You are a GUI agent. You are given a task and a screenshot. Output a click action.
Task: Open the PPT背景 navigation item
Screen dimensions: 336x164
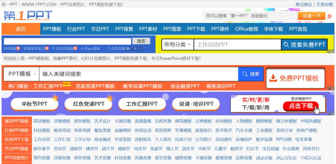click(124, 29)
